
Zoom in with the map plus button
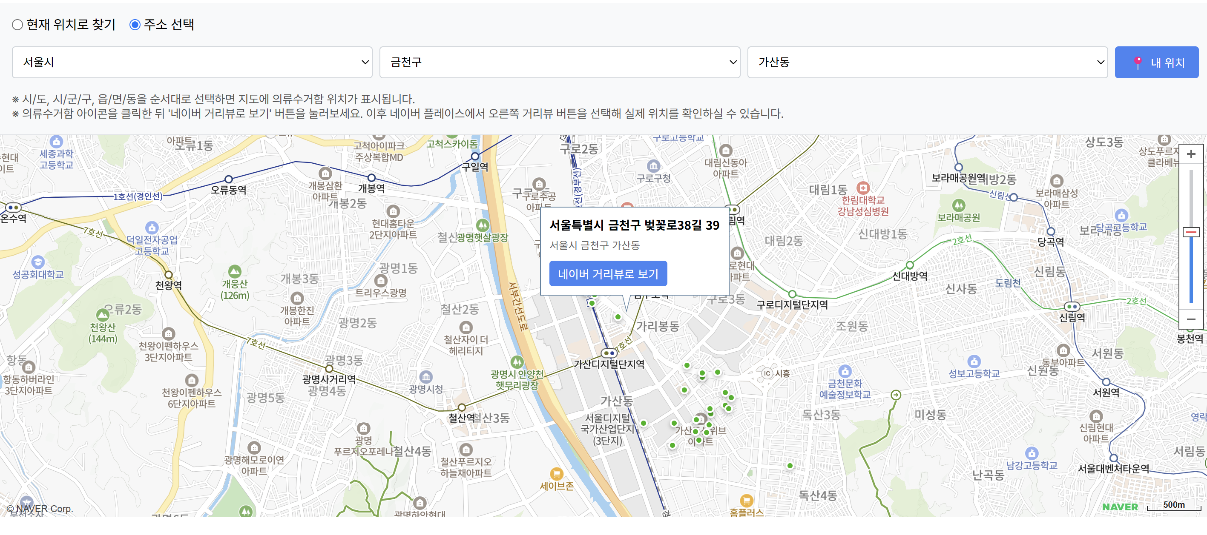tap(1190, 154)
